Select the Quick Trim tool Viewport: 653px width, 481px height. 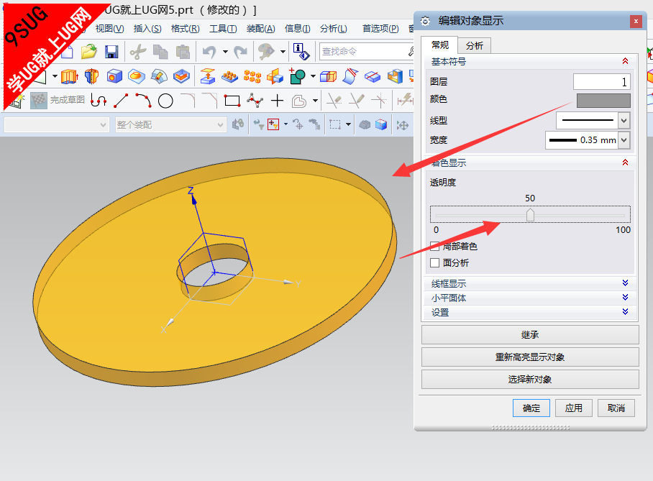click(x=334, y=101)
